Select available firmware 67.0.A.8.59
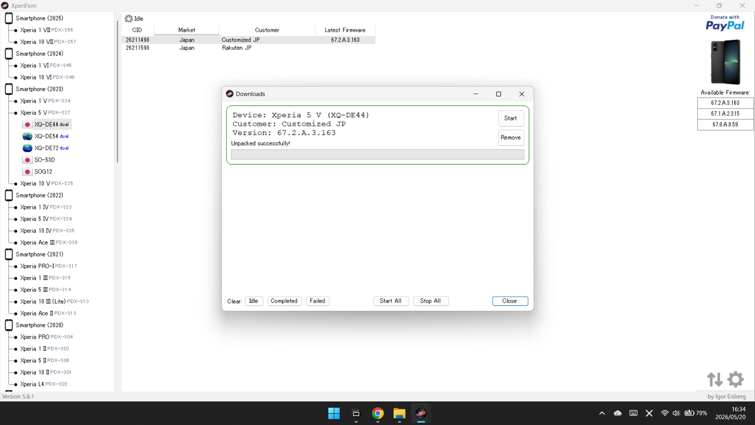755x425 pixels. tap(725, 124)
